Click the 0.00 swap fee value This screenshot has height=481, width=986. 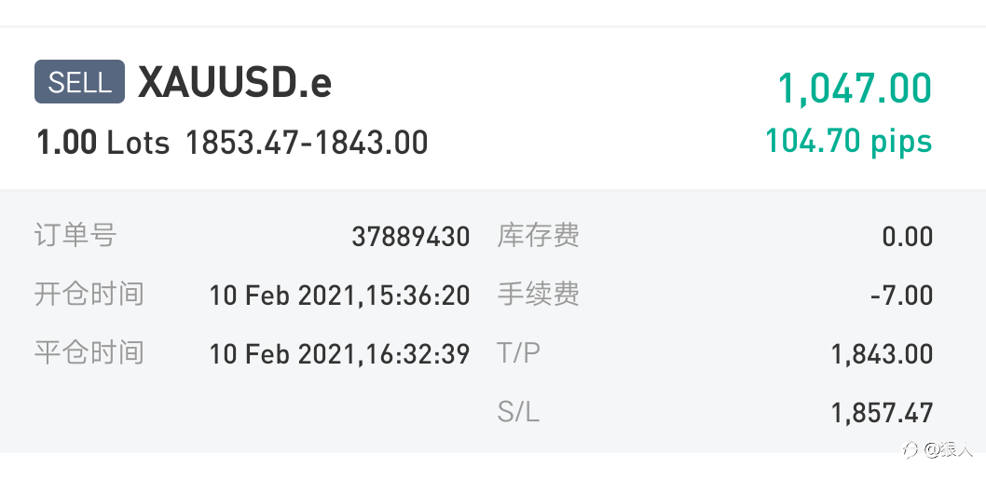point(908,237)
